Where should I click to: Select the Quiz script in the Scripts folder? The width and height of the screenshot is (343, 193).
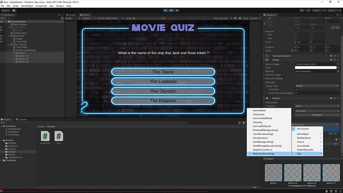[59, 136]
